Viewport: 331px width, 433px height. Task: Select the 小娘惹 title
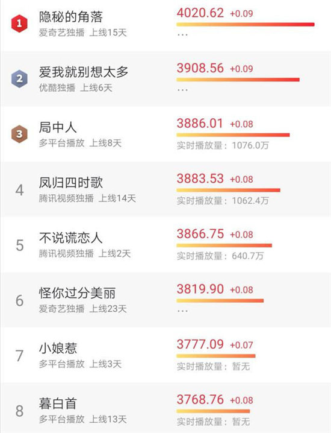[58, 348]
